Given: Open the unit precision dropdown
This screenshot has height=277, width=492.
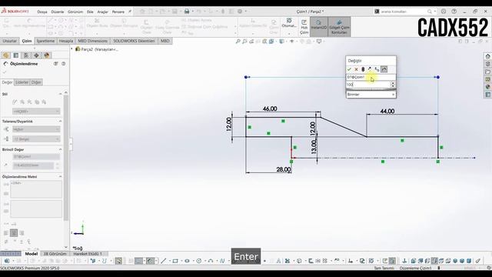Looking at the screenshot, I should tap(36, 139).
